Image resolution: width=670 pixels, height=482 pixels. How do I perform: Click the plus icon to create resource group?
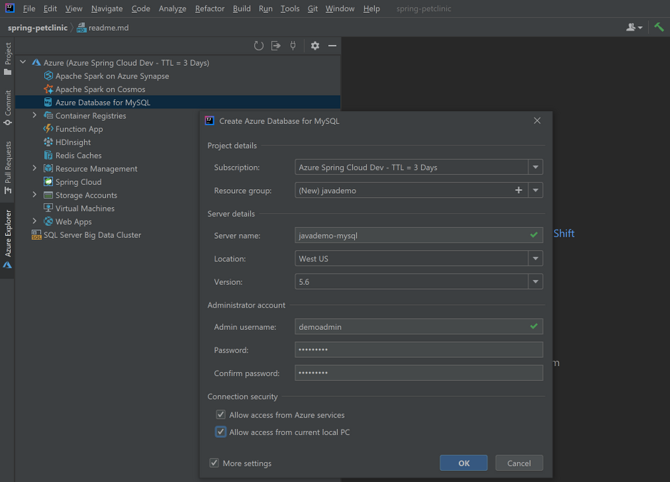pos(518,190)
